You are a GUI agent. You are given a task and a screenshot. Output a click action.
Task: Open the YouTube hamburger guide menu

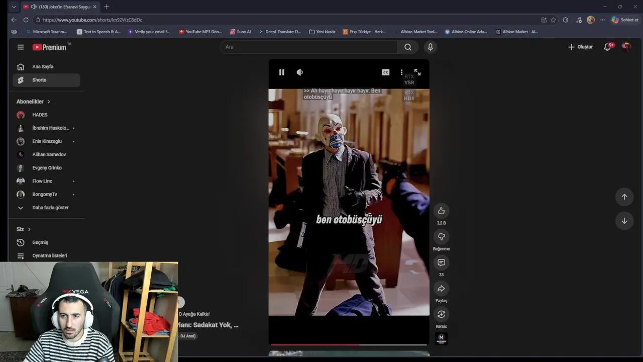(21, 47)
